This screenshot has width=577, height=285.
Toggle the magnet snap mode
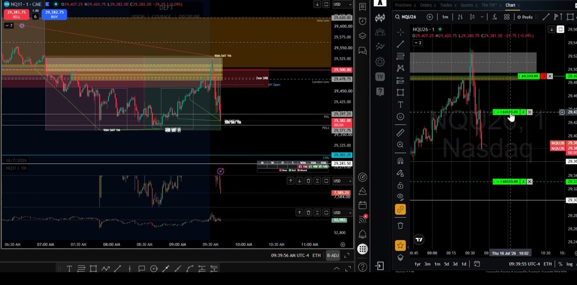(401, 161)
